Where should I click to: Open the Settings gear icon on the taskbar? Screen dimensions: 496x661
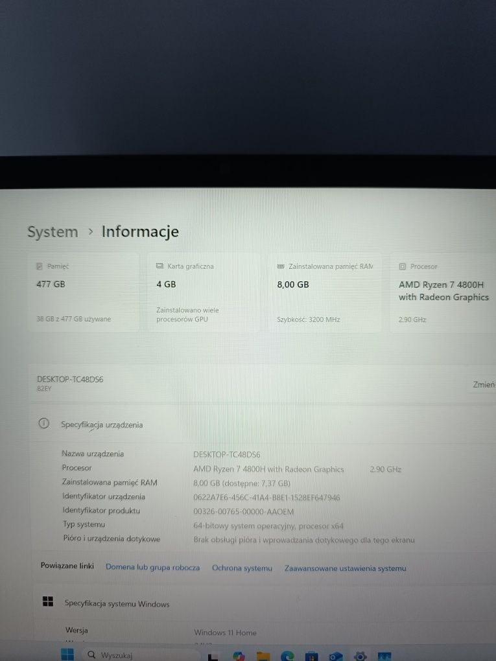(360, 656)
